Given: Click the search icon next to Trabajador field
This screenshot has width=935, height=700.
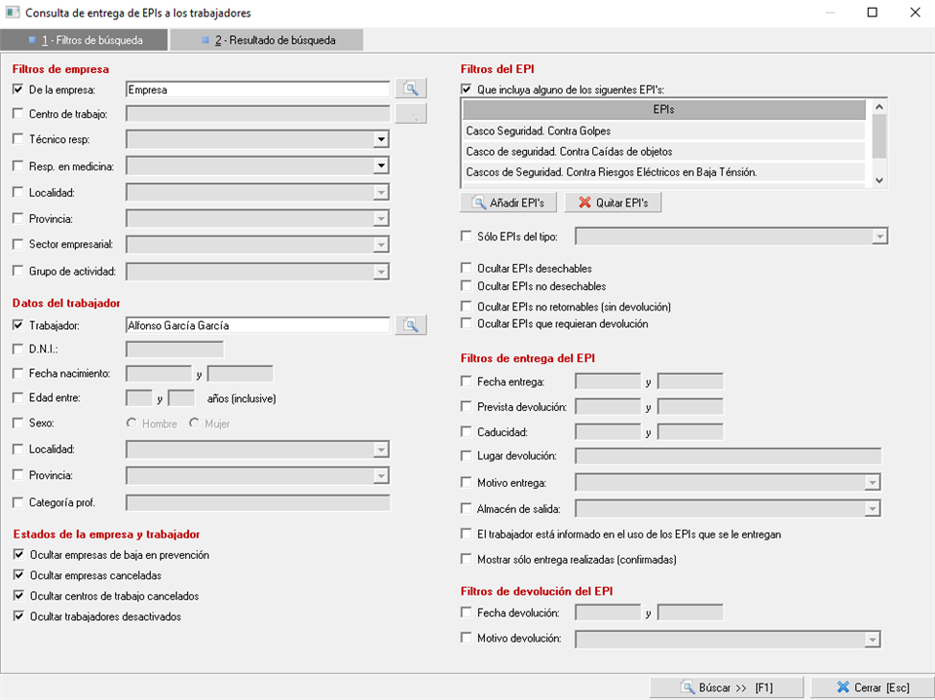Looking at the screenshot, I should pos(410,325).
